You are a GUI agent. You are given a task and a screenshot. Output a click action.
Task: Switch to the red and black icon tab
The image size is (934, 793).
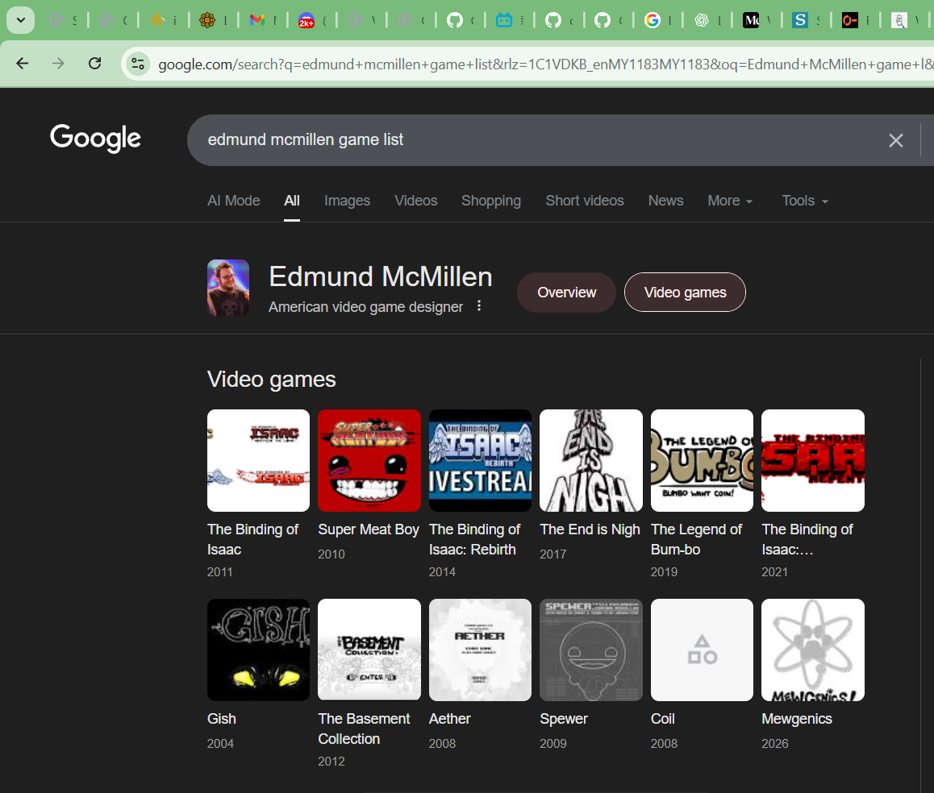[849, 20]
